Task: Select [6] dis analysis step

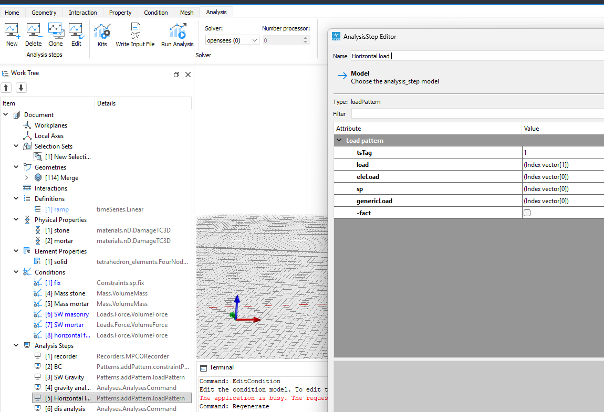Action: pos(65,408)
